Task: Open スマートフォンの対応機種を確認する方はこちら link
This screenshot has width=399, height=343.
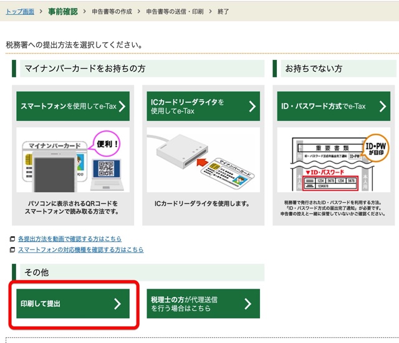Action: coord(80,249)
